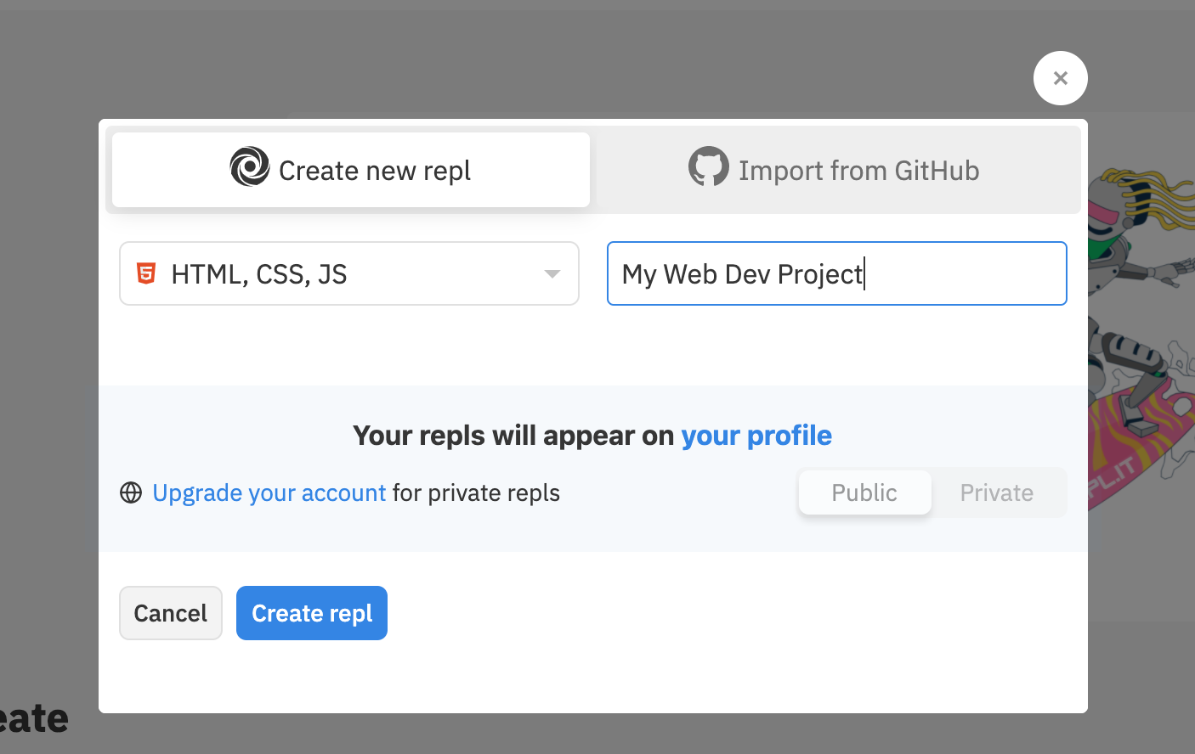
Task: Click the 'for private repls' text
Action: tap(476, 493)
